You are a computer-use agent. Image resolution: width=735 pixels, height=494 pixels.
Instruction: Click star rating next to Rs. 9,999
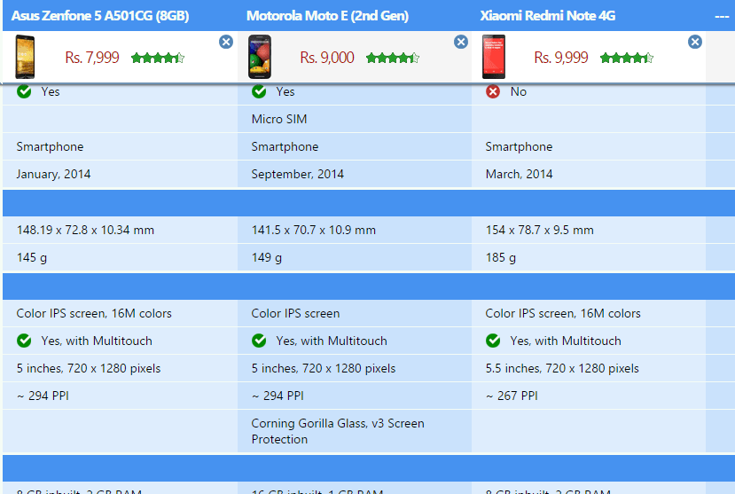pos(627,58)
